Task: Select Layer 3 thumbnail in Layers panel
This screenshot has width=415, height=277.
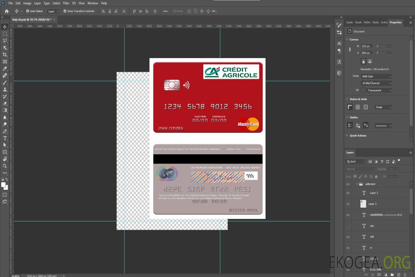Action: (364, 204)
